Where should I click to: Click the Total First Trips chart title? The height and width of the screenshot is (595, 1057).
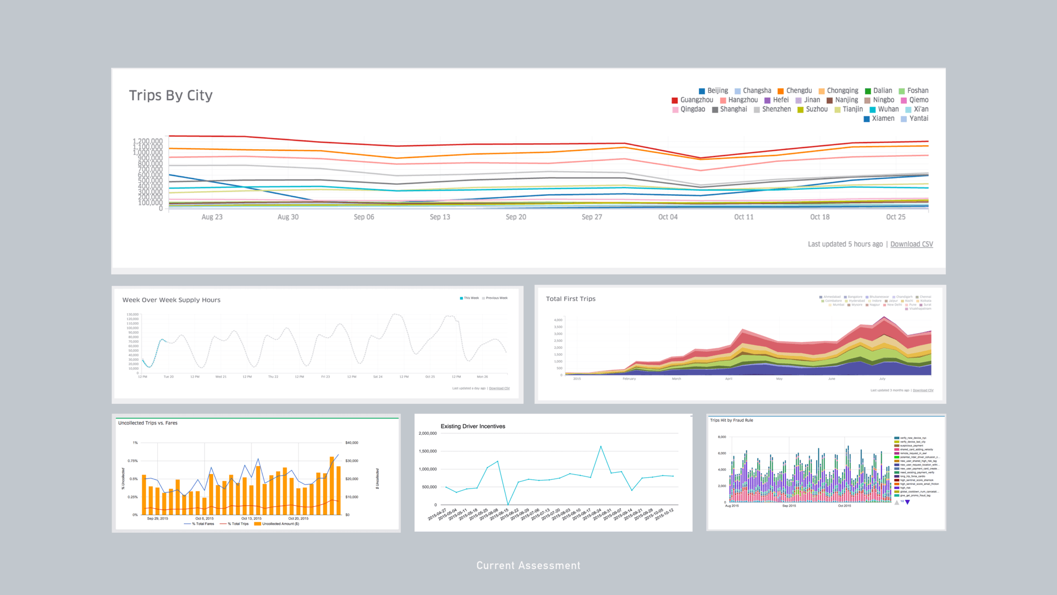571,299
